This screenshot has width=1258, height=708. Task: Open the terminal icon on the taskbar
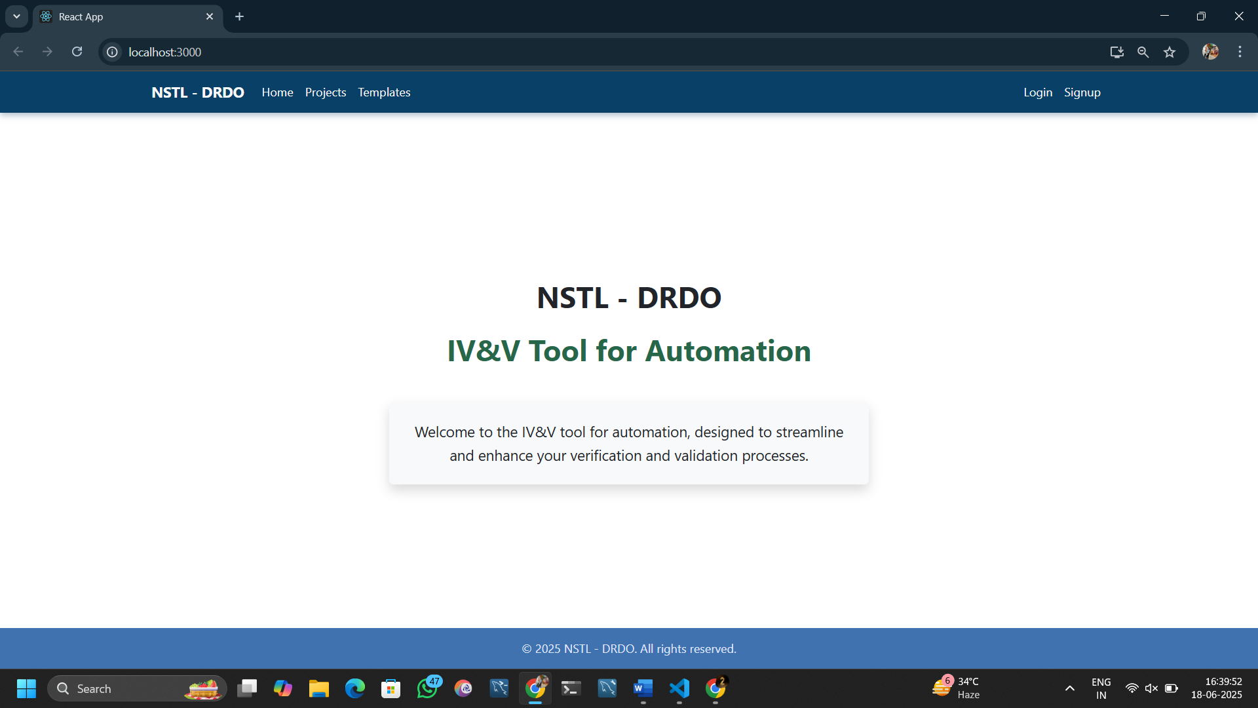(x=571, y=688)
